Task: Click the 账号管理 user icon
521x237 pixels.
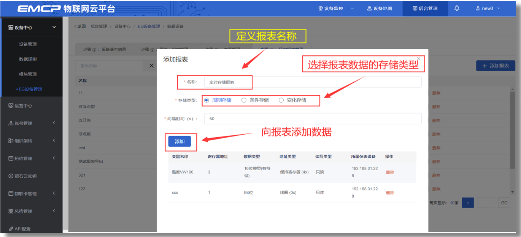Action: point(11,123)
